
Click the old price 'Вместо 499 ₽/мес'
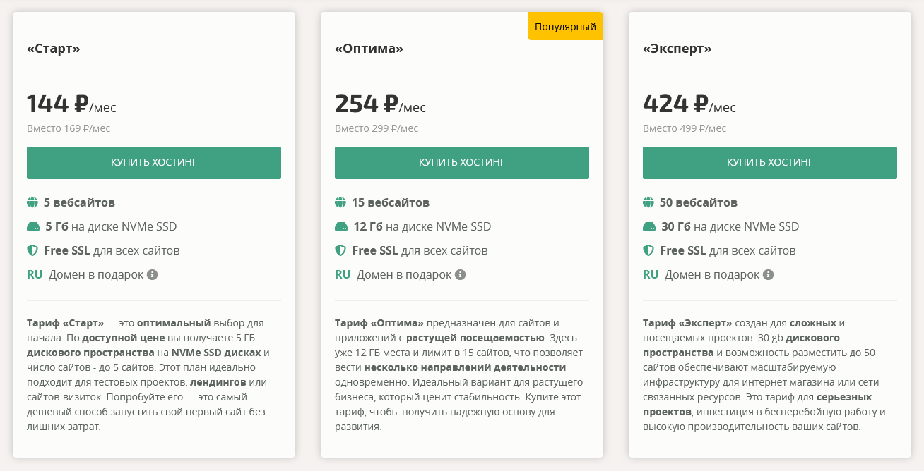point(685,128)
